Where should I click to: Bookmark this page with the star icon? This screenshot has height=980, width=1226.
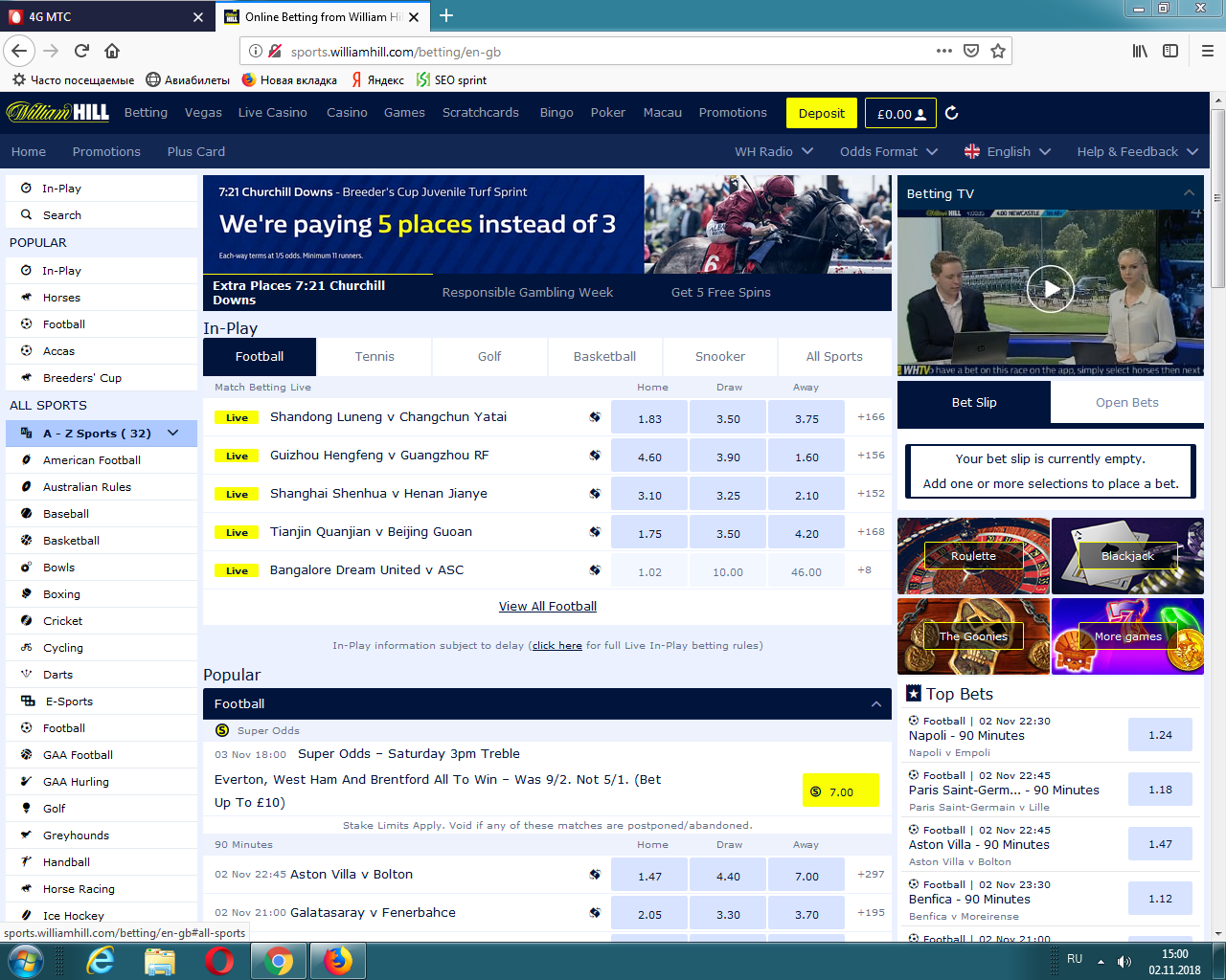tap(998, 51)
